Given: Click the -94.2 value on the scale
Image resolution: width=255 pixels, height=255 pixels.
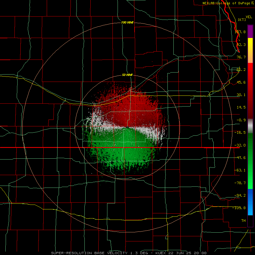Looking at the screenshot, I should 240,195.
